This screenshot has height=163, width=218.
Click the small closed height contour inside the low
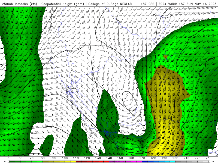130,101
